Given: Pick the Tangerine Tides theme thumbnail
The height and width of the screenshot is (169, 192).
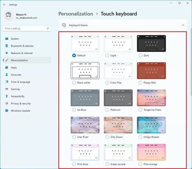Looking at the screenshot, I should [x=152, y=98].
